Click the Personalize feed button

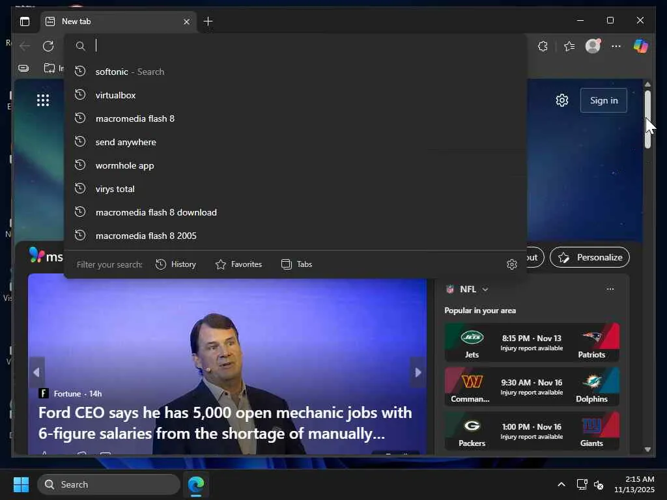(x=589, y=257)
